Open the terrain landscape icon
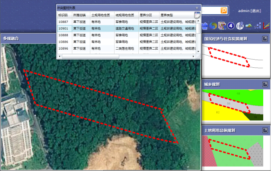 249,26
